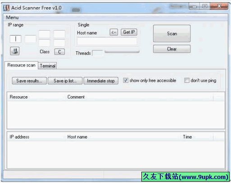Click the Class C button
The width and height of the screenshot is (231, 183).
(x=59, y=52)
